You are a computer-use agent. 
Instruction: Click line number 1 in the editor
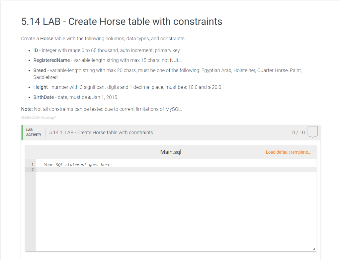pos(32,164)
